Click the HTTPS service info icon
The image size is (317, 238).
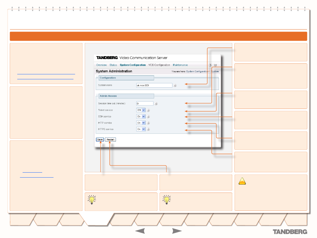click(148, 129)
